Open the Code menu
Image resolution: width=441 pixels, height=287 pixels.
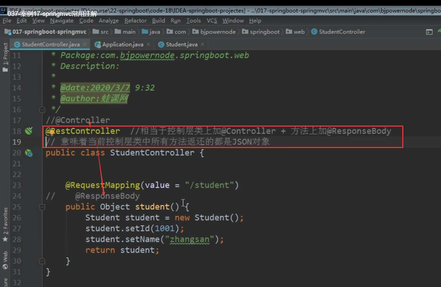86,20
